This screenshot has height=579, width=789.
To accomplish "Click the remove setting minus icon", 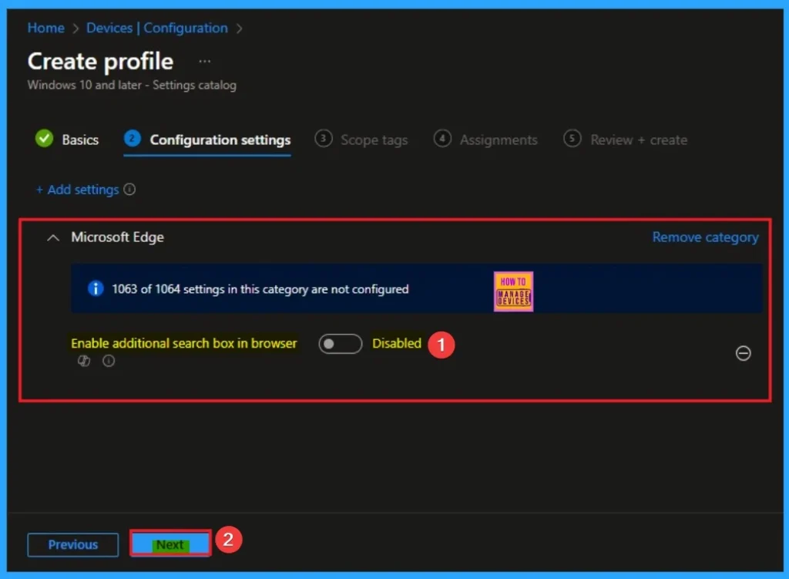I will pos(743,353).
